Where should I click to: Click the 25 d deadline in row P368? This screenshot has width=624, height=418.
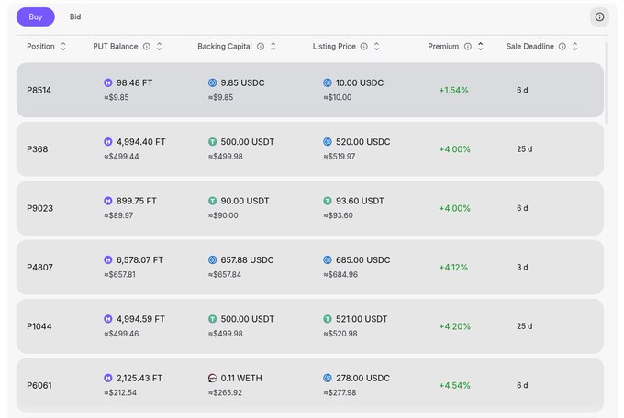(x=525, y=149)
